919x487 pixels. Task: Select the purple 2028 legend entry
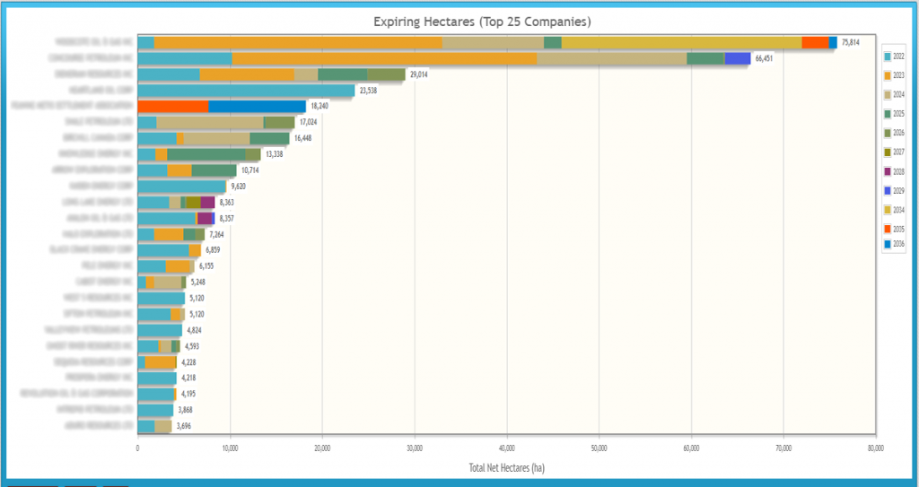pyautogui.click(x=895, y=171)
